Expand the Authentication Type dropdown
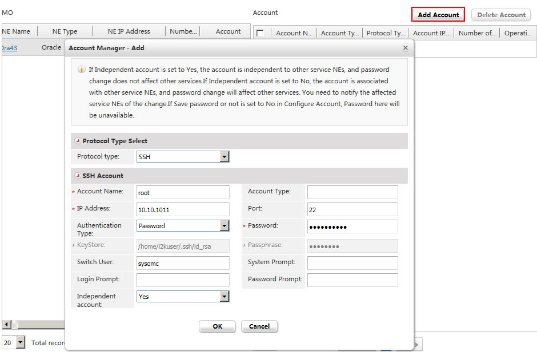The image size is (537, 352). [225, 226]
